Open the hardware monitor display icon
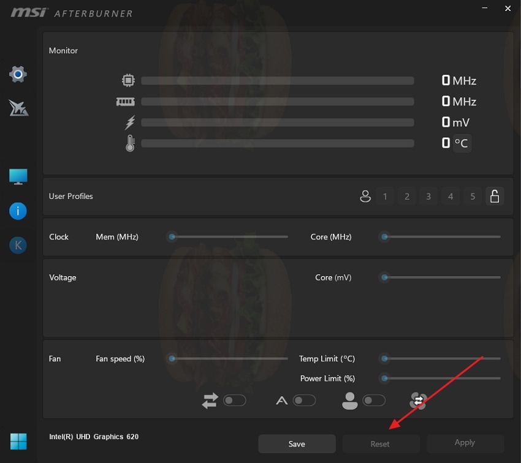This screenshot has height=463, width=521. [x=18, y=176]
